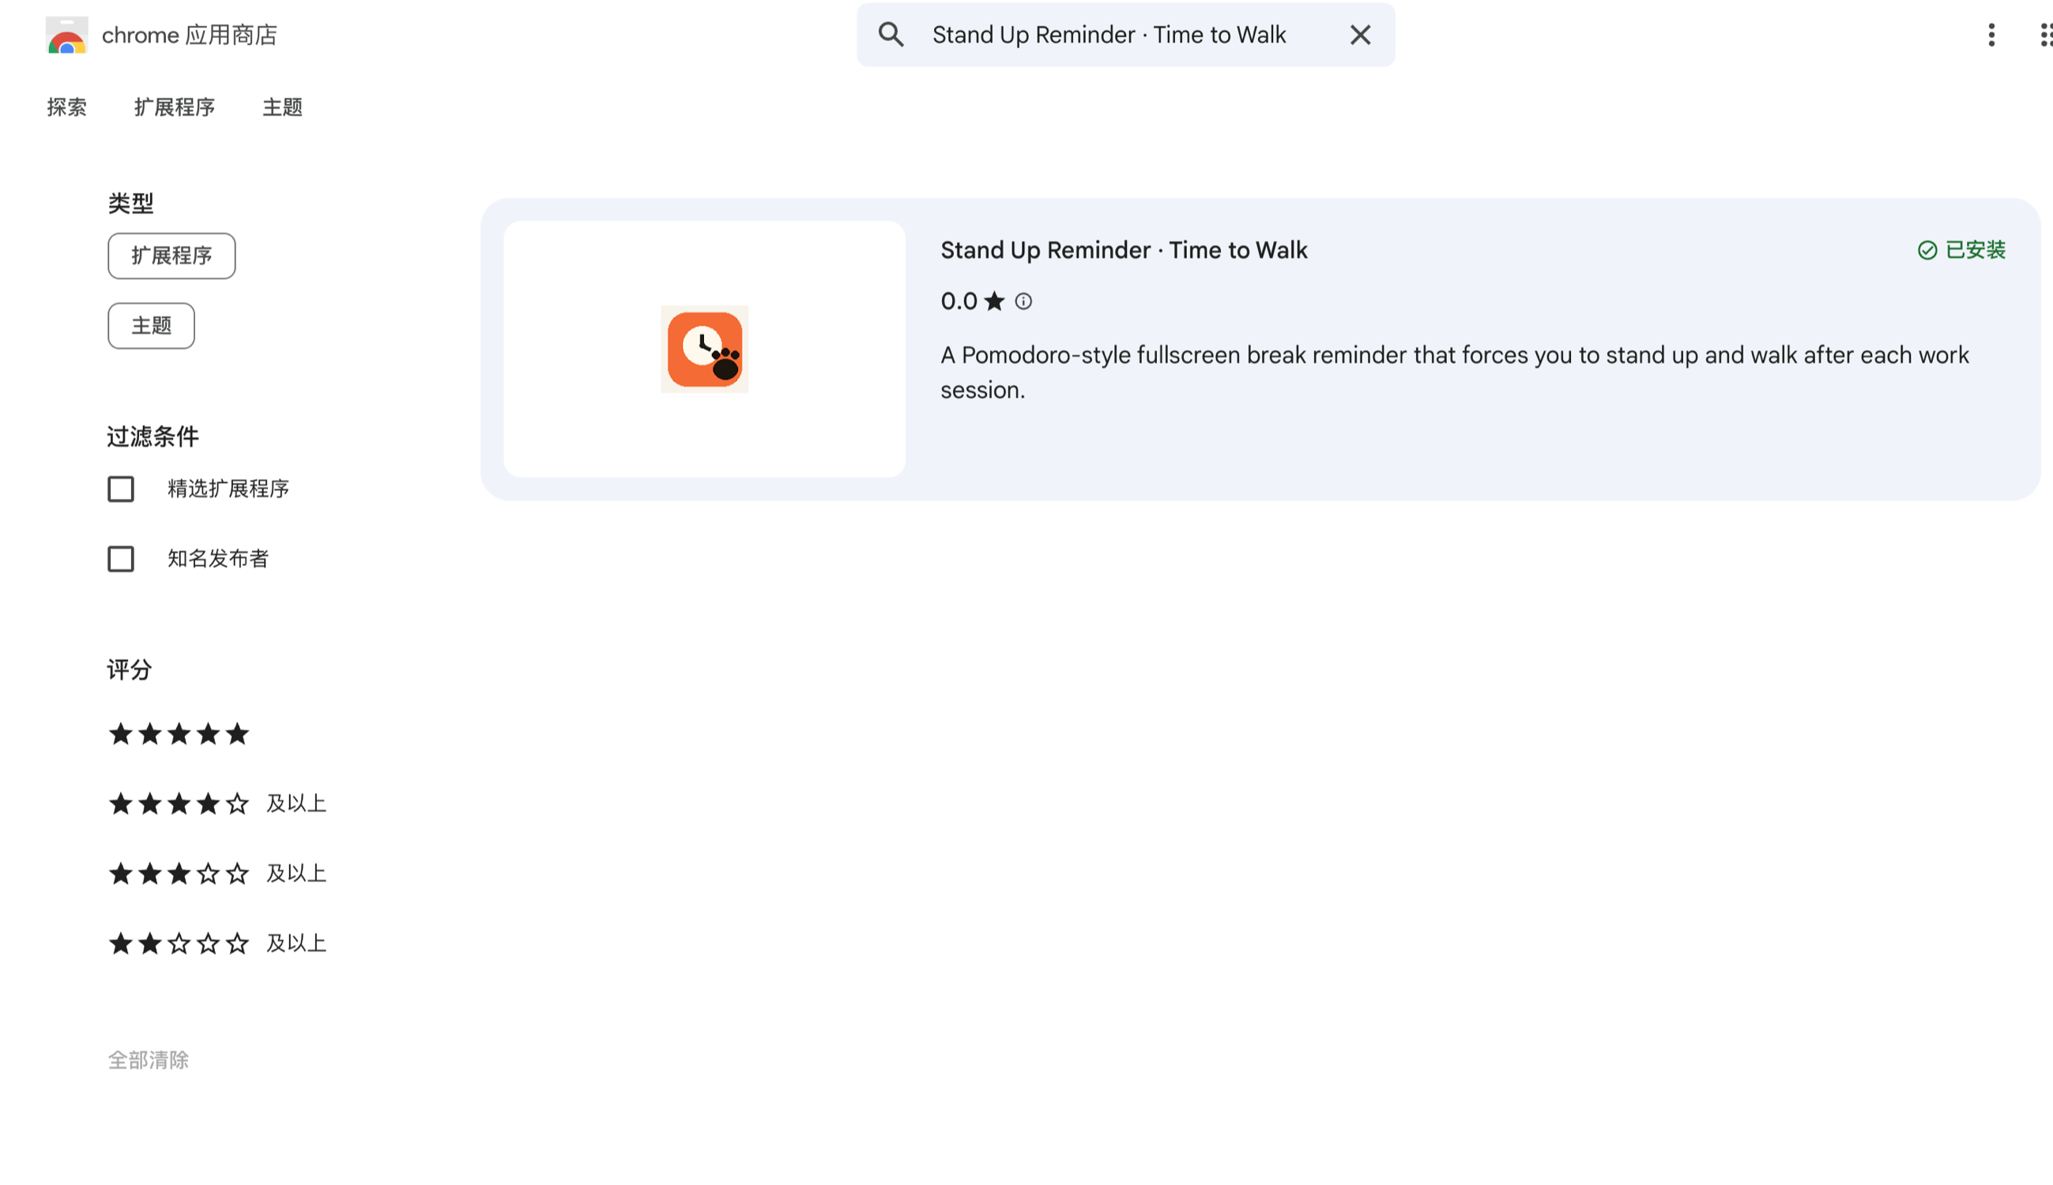Go to the 主题 navigation tab

pyautogui.click(x=282, y=108)
